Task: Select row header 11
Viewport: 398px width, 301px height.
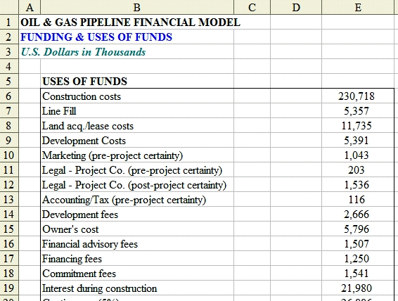Action: tap(9, 169)
